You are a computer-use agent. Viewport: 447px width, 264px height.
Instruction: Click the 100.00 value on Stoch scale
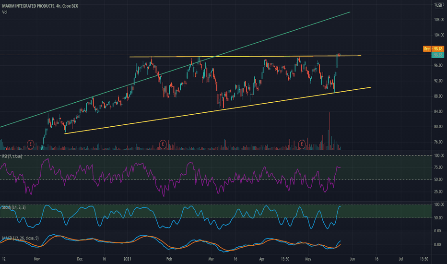click(x=439, y=204)
